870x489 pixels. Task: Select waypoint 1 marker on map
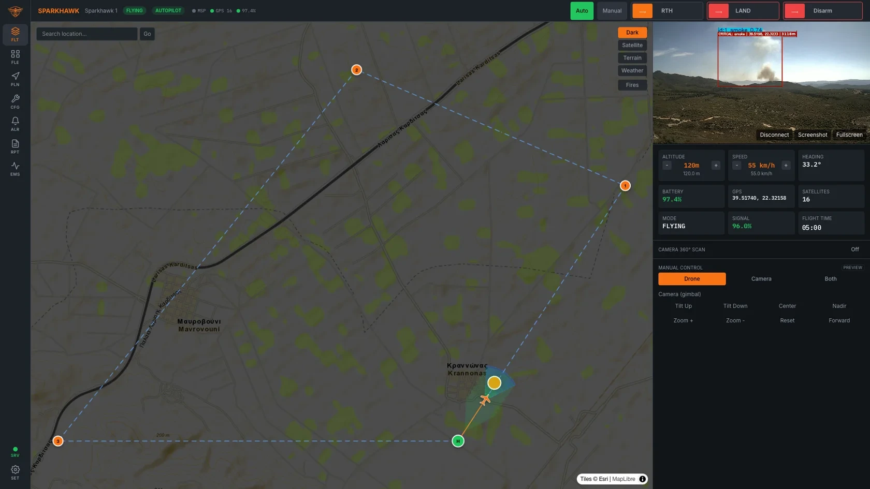tap(625, 185)
